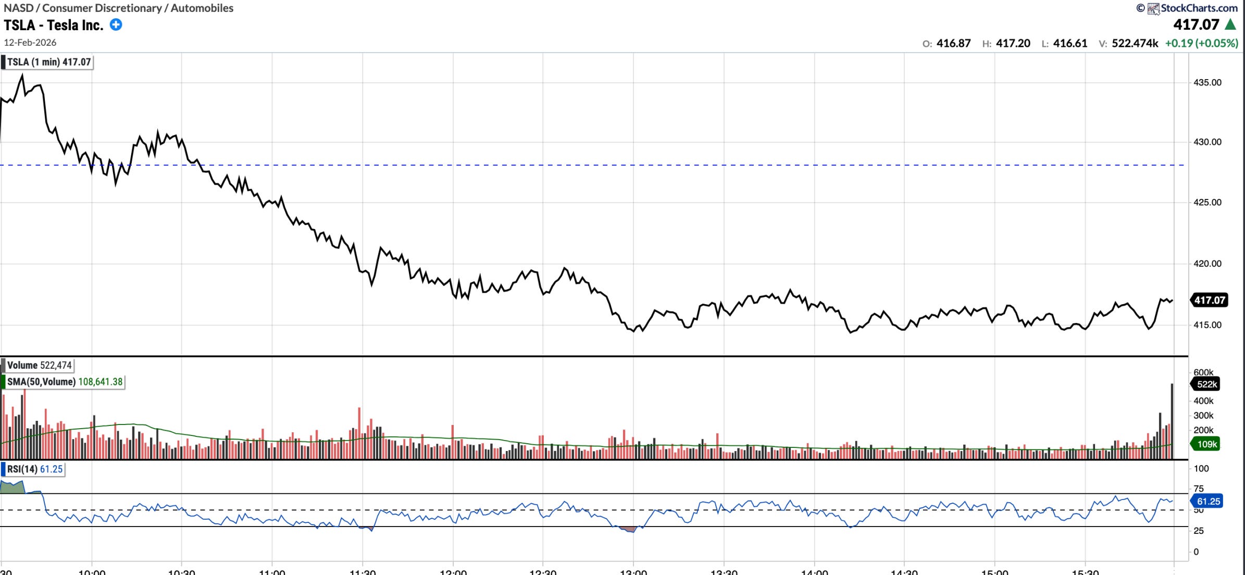Click the blue 61.25 RSI axis tag
The width and height of the screenshot is (1245, 575).
point(1207,501)
